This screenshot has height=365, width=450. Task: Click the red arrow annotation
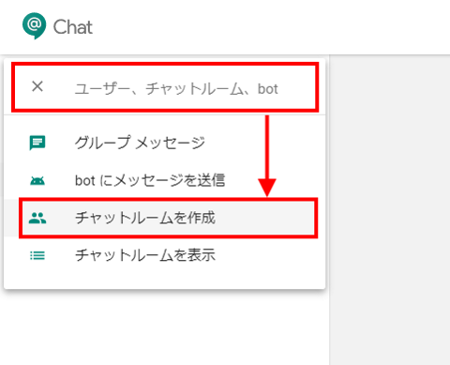point(267,156)
